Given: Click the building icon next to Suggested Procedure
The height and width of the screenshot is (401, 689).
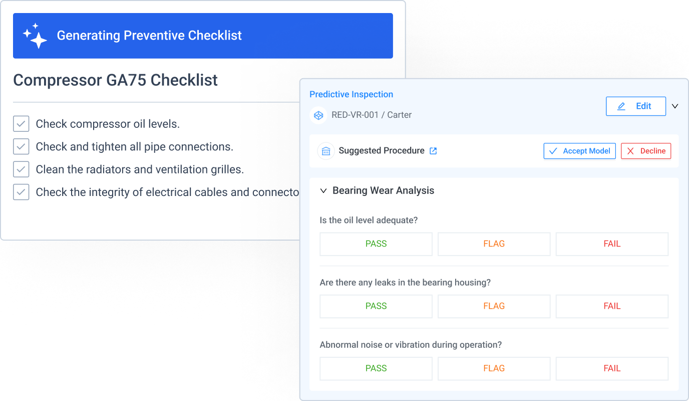Looking at the screenshot, I should click(326, 151).
